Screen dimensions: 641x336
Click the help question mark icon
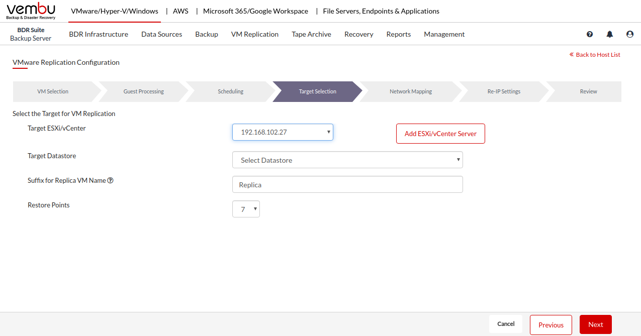(590, 34)
